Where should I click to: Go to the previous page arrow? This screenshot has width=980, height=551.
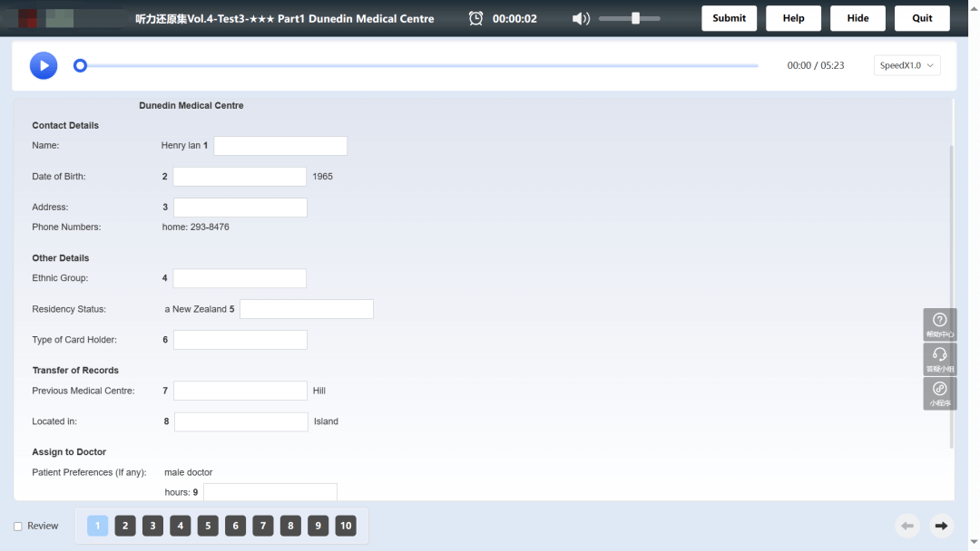[907, 526]
